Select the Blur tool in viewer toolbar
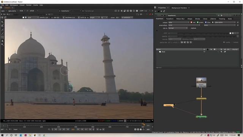 coord(2,41)
